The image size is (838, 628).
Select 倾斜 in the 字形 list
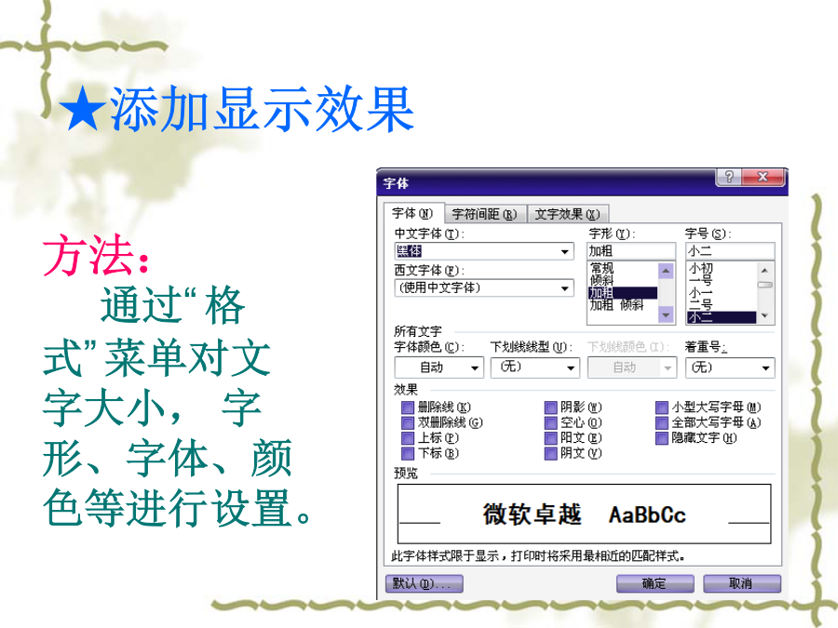point(601,280)
